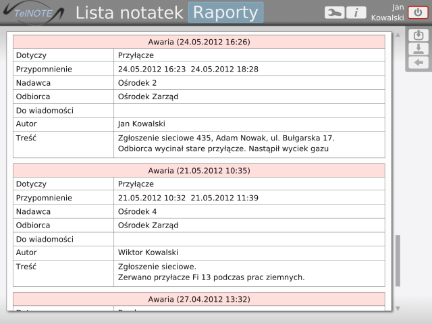
Task: Go back with the left arrow icon
Action: click(418, 63)
